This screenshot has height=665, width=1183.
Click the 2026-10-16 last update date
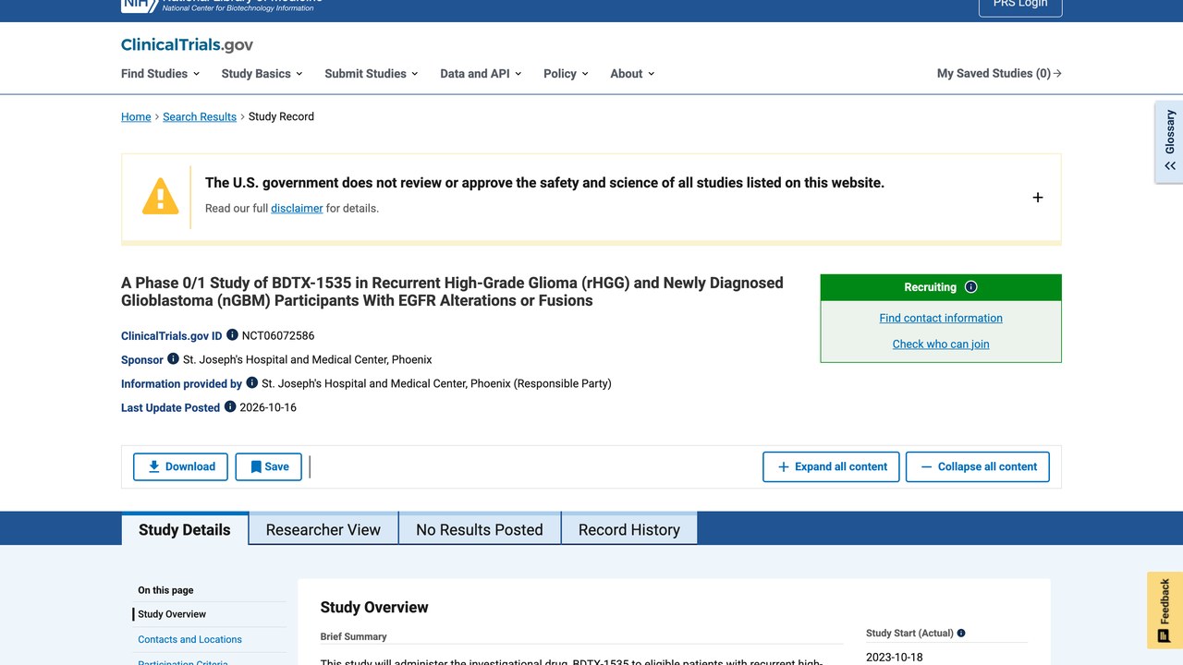(268, 407)
